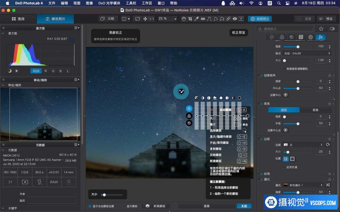Click the 关闭 button

click(x=244, y=206)
